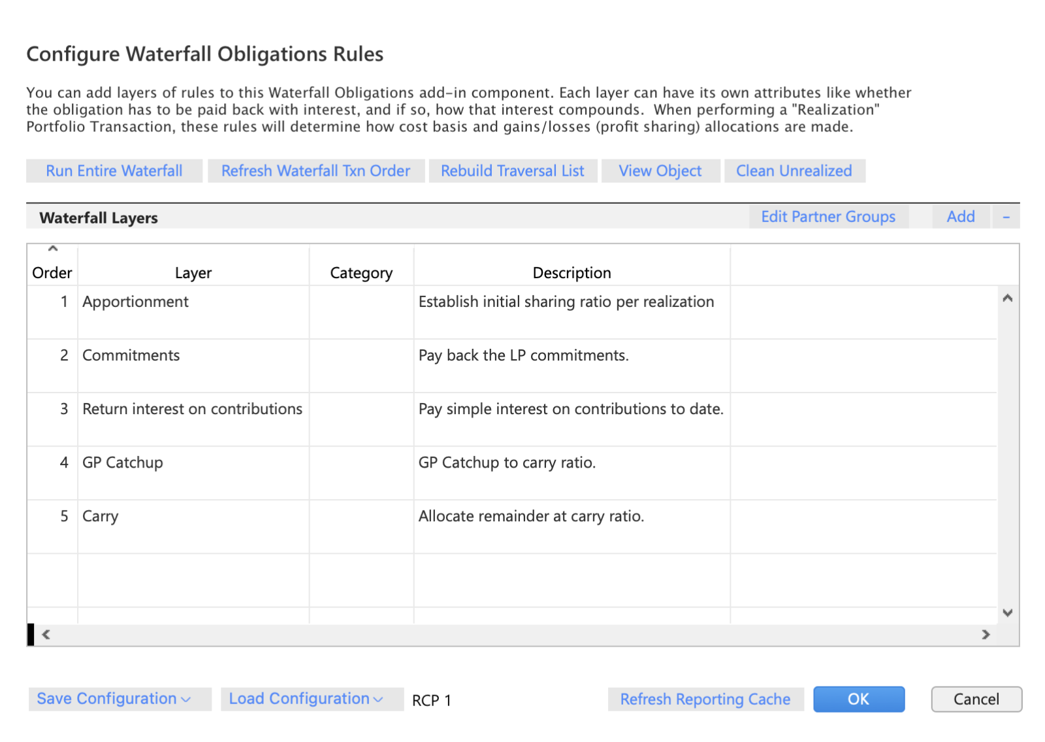Click horizontal scrollbar right arrow
This screenshot has width=1045, height=742.
(986, 634)
